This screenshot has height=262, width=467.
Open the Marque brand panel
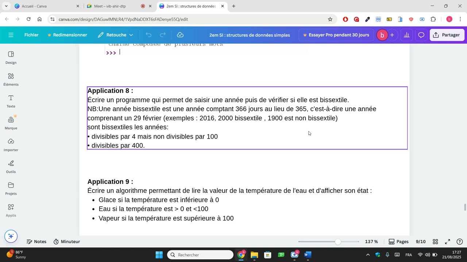click(11, 123)
